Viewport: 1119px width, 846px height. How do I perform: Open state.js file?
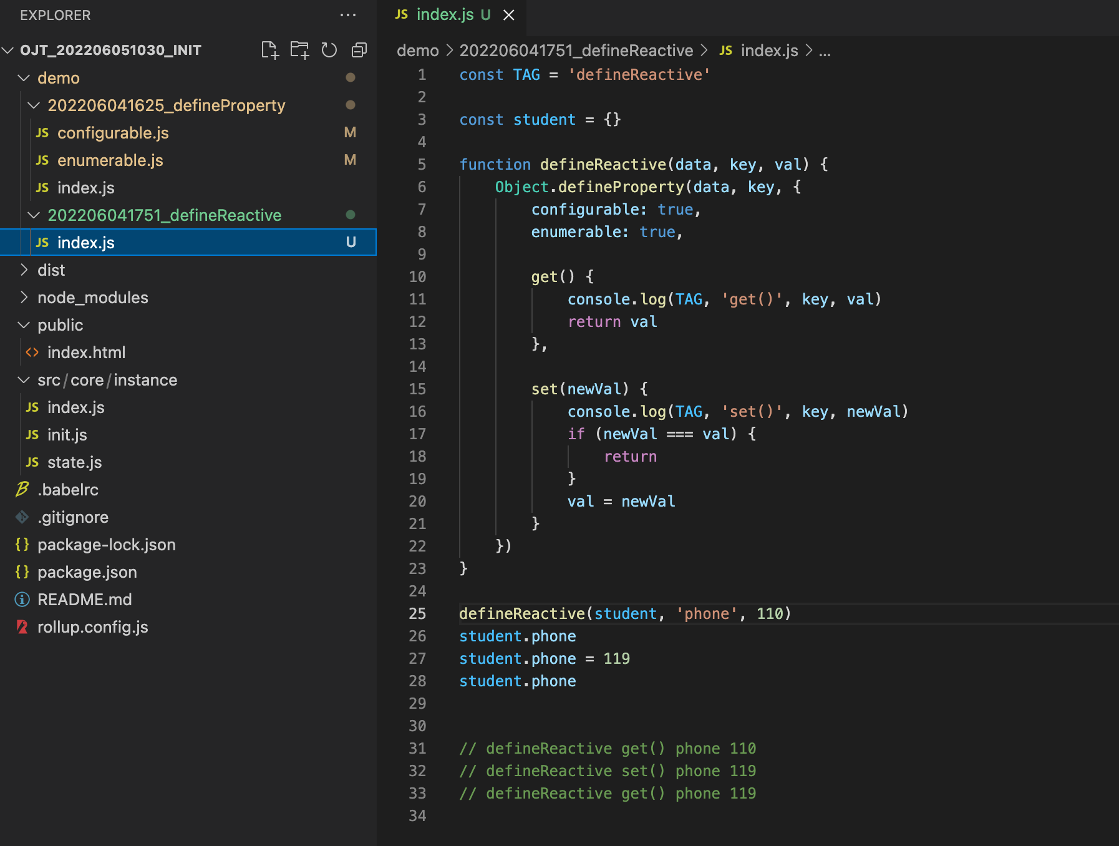(x=188, y=462)
